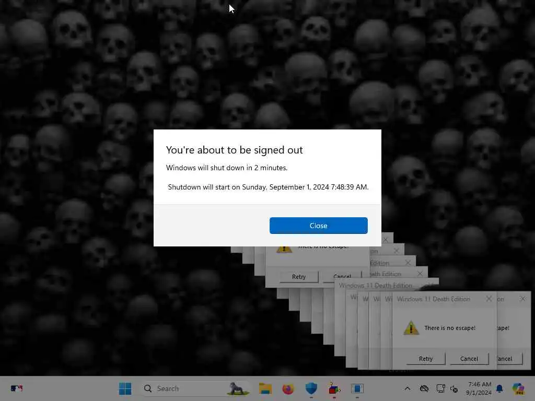Open the clock showing 7:46 AM
535x401 pixels.
(479, 388)
